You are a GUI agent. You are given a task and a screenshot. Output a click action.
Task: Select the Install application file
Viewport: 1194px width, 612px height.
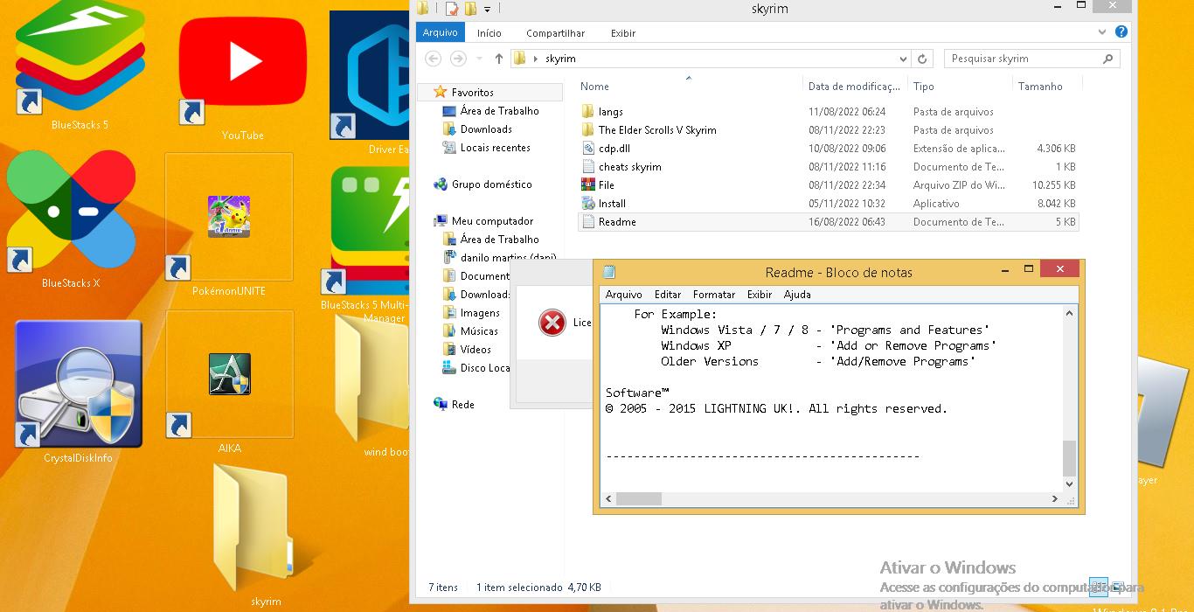click(x=612, y=204)
